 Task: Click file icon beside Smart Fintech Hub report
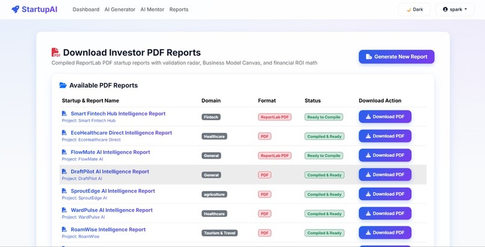(x=64, y=114)
